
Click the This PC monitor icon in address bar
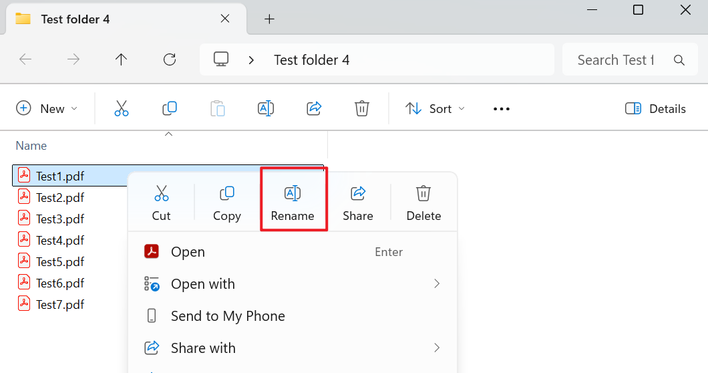(x=221, y=59)
